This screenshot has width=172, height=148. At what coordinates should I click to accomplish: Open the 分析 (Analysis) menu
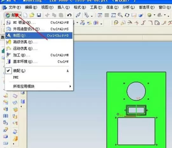click(128, 7)
